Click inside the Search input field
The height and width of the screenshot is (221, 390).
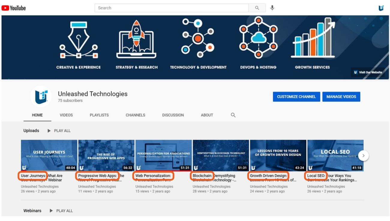point(172,8)
